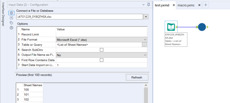This screenshot has width=230, height=103.
Task: Click the Name column header in Options
Action: 25,29
